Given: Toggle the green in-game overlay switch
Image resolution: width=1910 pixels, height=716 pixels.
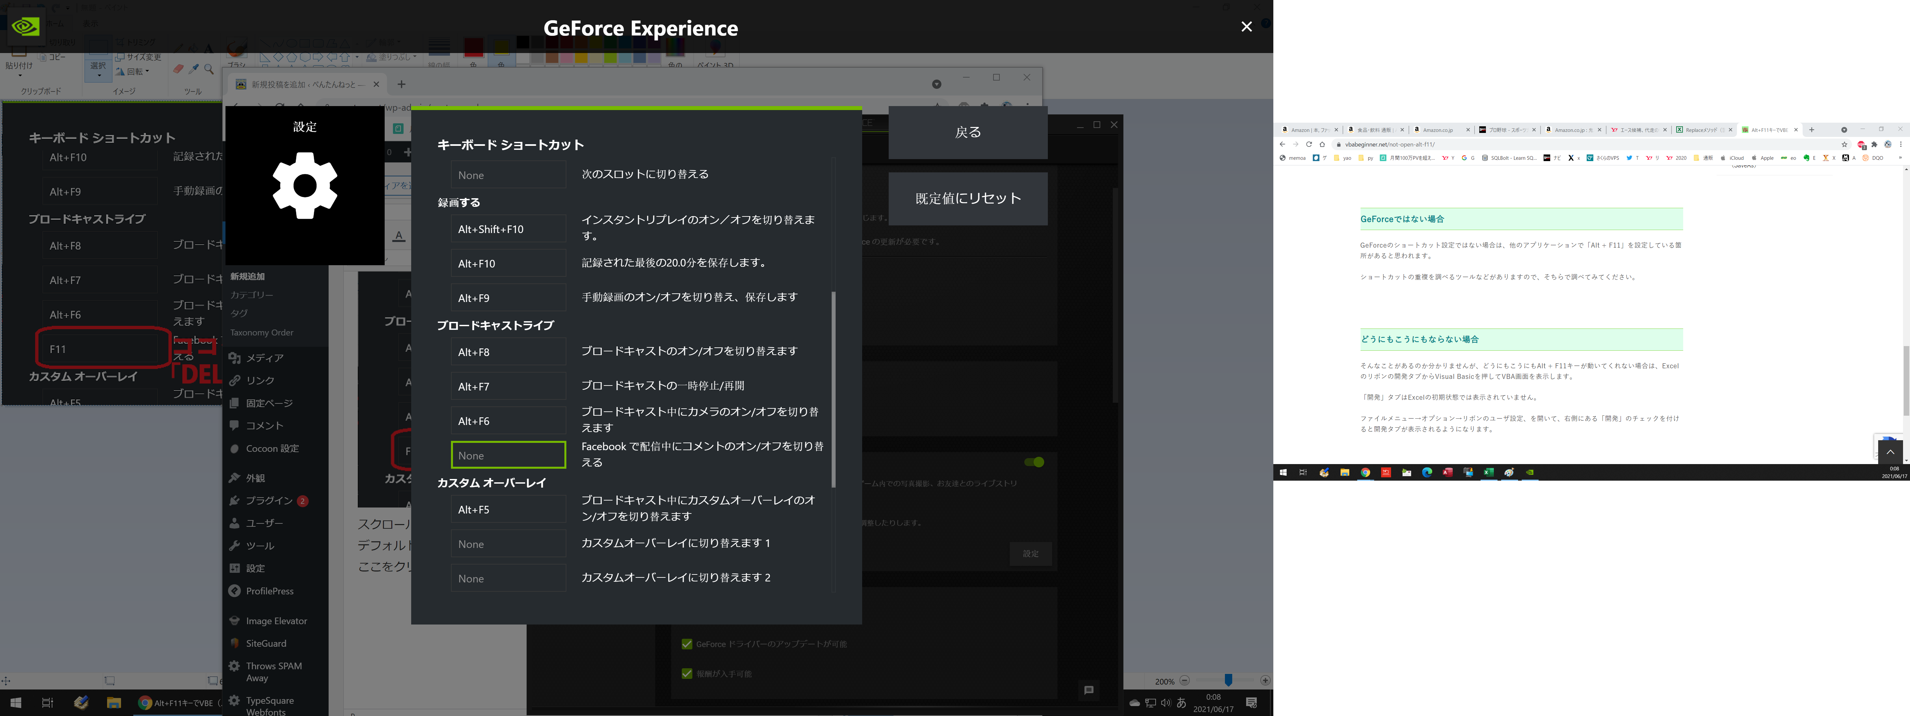Looking at the screenshot, I should coord(1034,462).
